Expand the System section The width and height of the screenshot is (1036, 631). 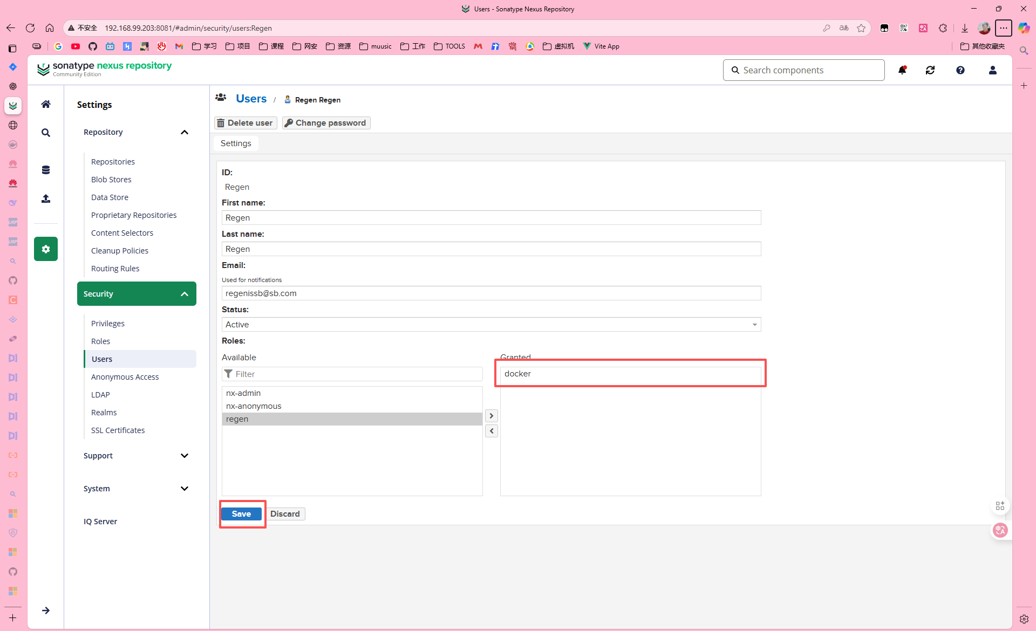pos(185,489)
